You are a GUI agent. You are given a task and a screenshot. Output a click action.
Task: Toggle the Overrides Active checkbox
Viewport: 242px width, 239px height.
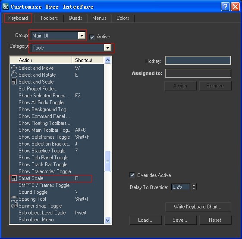pyautogui.click(x=132, y=175)
